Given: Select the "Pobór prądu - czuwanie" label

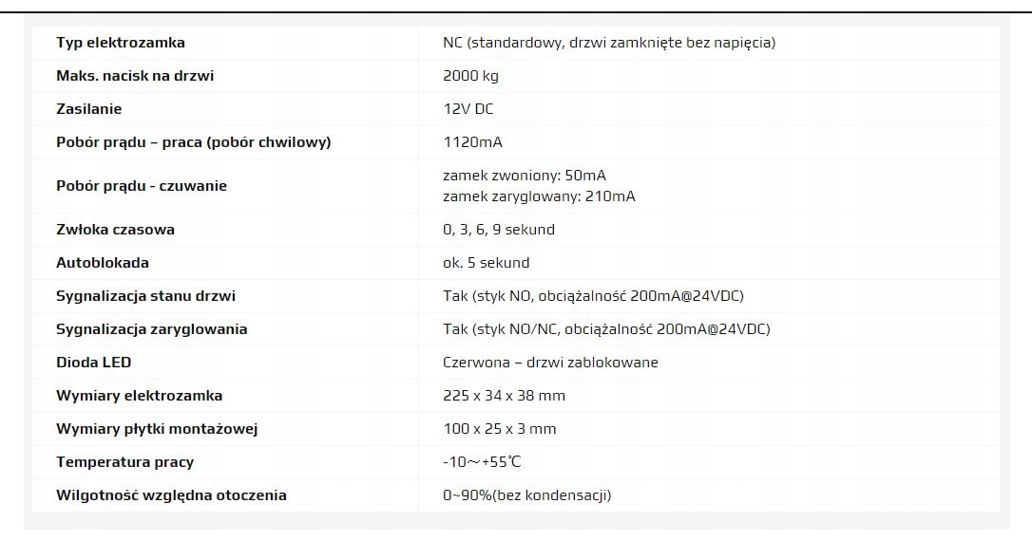Looking at the screenshot, I should [x=142, y=186].
